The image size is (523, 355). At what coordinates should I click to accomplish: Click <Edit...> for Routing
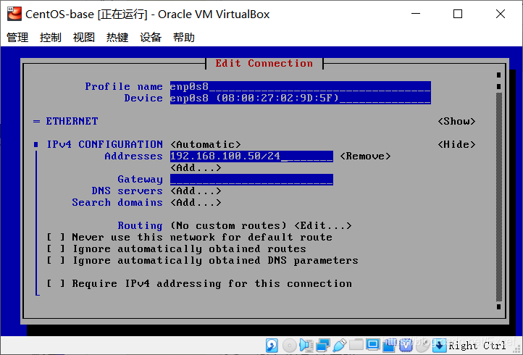[323, 226]
